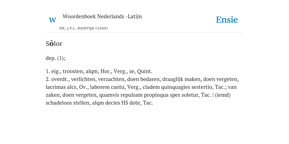Click the horizontal divider line below the header
The width and height of the screenshot is (289, 144).
coord(144,33)
